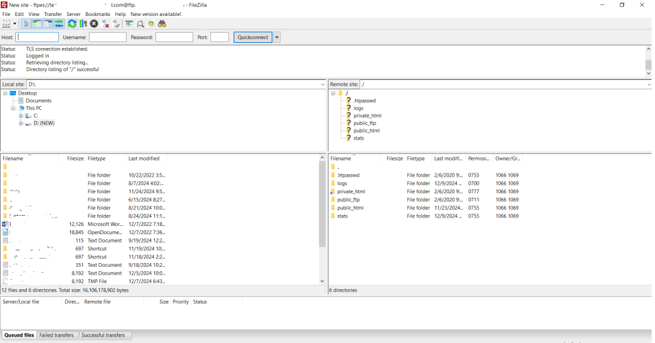The width and height of the screenshot is (655, 343).
Task: Select public_ftp folder icon in remote list
Action: tap(333, 200)
